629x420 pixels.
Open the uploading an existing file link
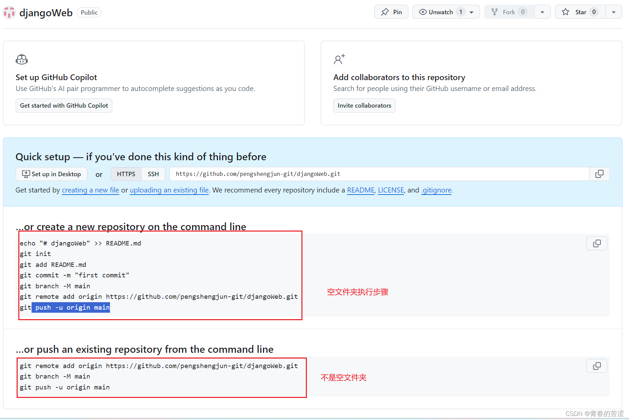pyautogui.click(x=169, y=190)
